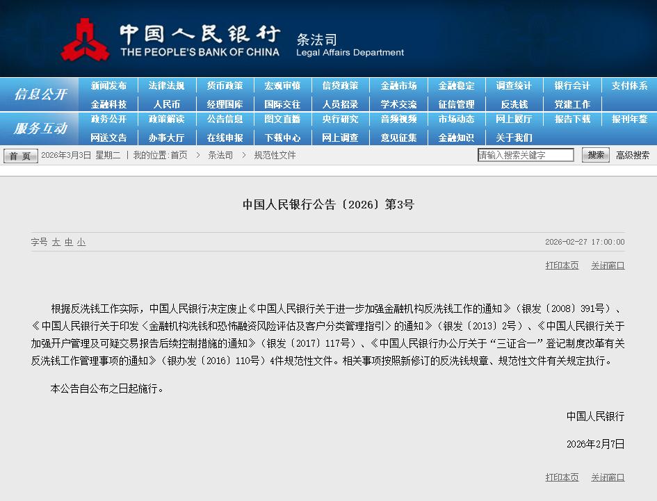The width and height of the screenshot is (657, 501).
Task: Open the 新闻发布 menu item
Action: pyautogui.click(x=108, y=85)
